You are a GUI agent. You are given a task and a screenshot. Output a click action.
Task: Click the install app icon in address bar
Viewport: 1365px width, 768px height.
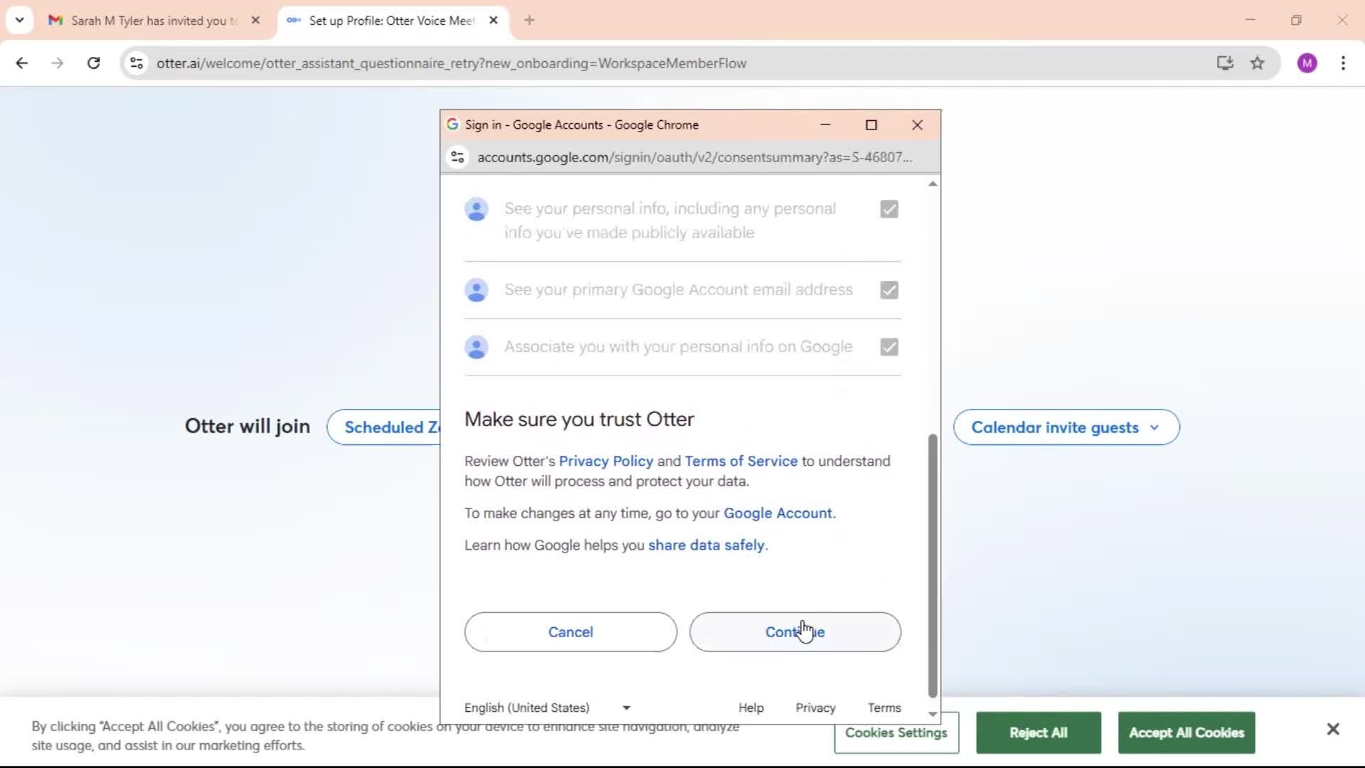pos(1224,63)
